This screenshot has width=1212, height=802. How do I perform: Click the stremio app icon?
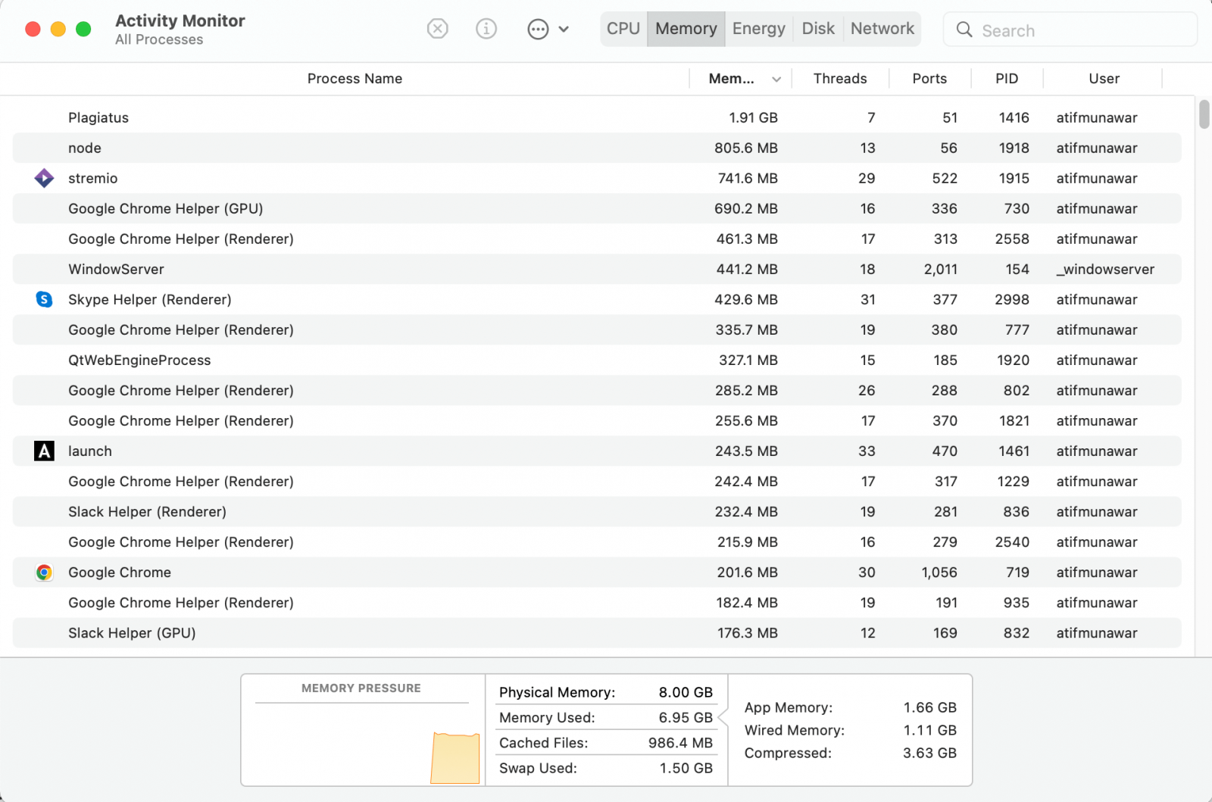[x=44, y=178]
